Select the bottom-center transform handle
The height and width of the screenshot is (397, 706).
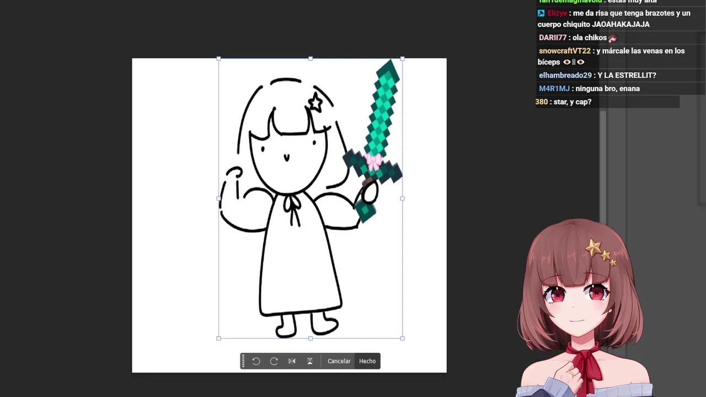coord(311,339)
